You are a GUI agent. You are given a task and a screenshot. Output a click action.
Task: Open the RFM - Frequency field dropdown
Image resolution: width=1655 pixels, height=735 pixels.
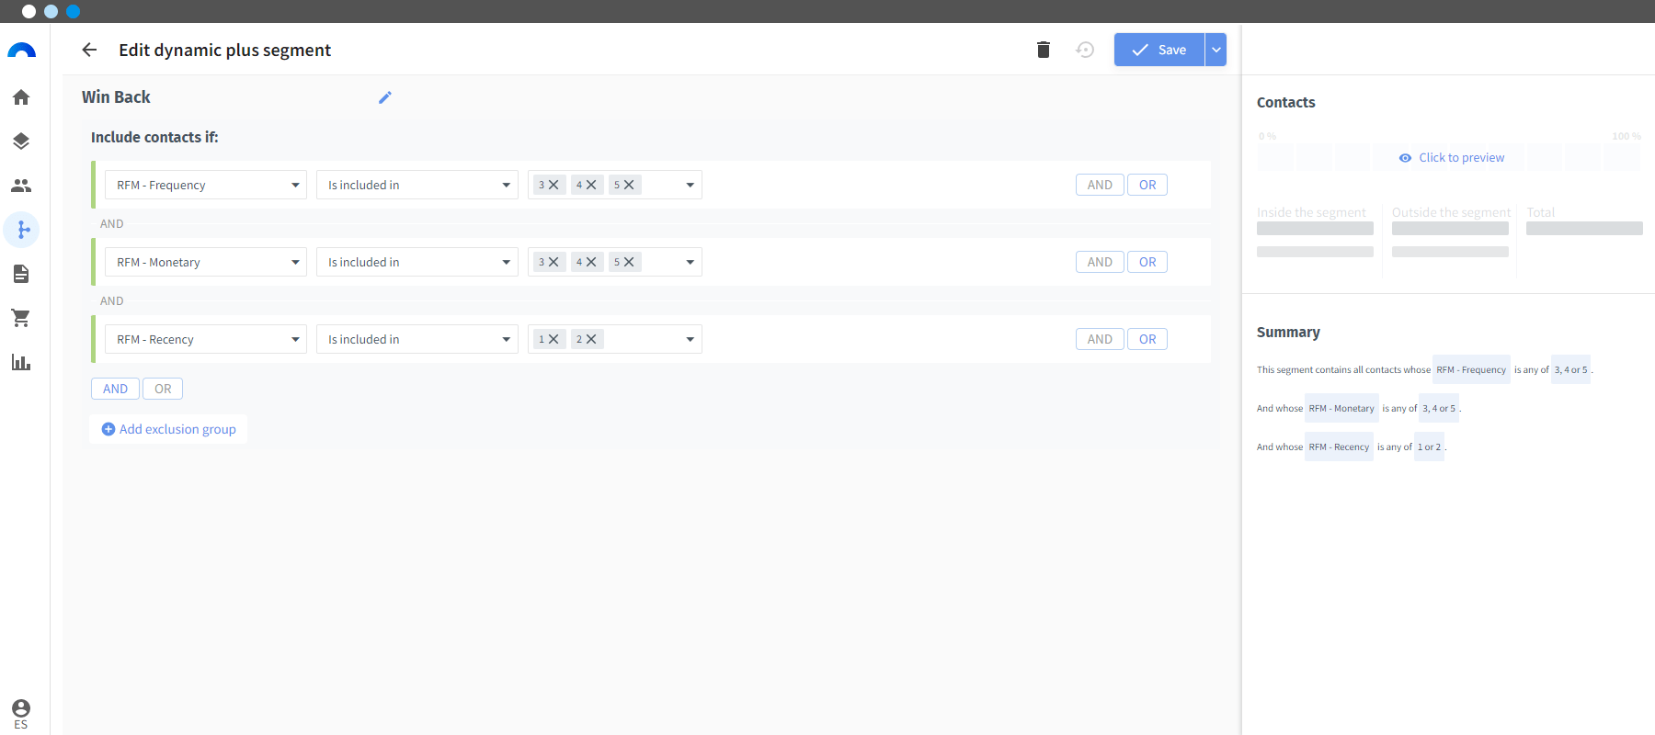pos(205,185)
